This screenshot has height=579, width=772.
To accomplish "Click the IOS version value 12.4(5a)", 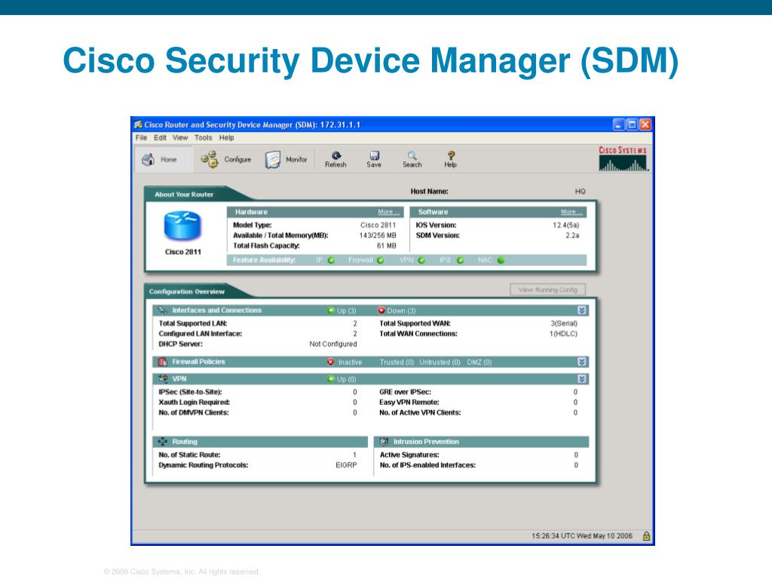I will click(x=565, y=225).
